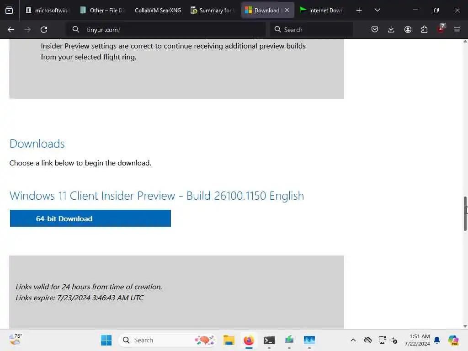Save page to Pocket

[375, 29]
